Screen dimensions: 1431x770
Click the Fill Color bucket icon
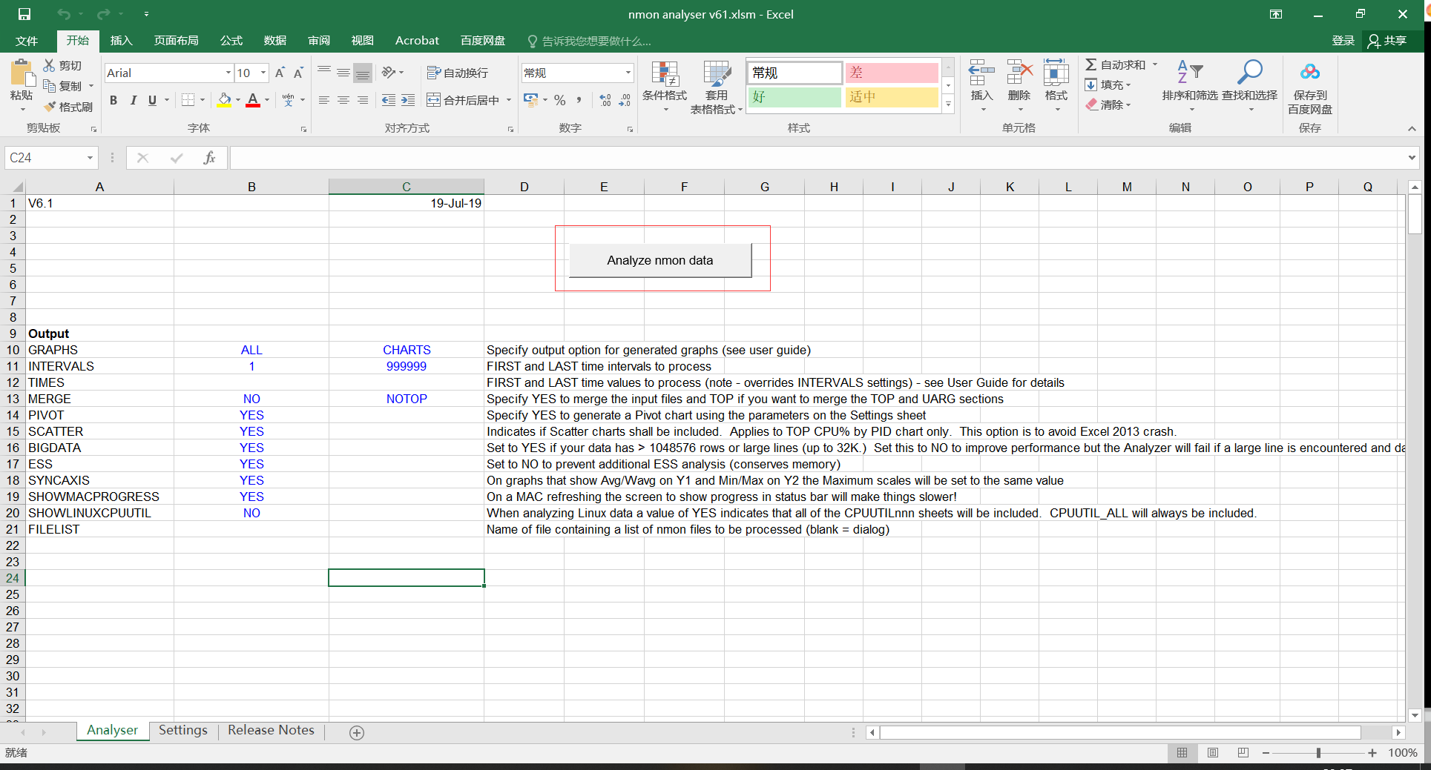(x=224, y=100)
